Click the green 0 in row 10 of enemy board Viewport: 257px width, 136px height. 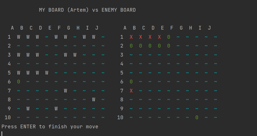[197, 118]
